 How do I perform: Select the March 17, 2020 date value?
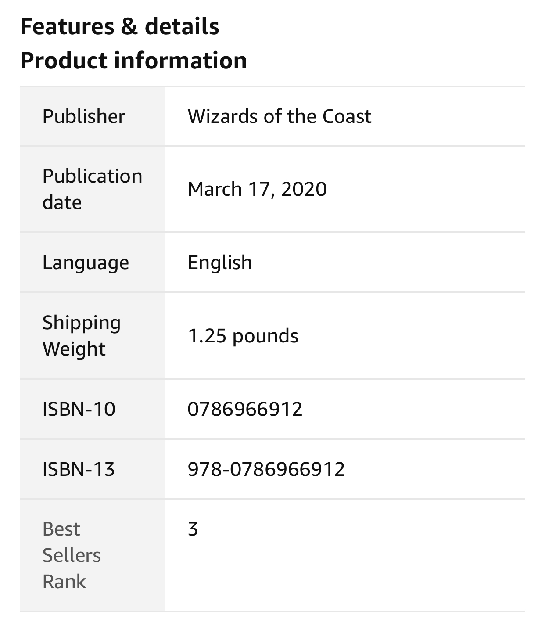257,189
